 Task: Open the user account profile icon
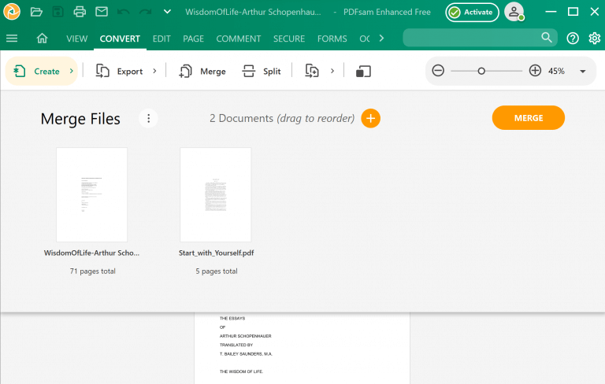tap(514, 12)
